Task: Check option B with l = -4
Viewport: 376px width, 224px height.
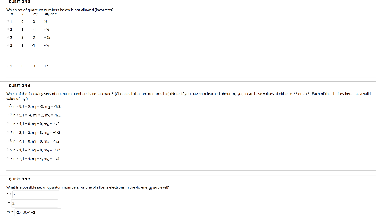Action: [8, 115]
